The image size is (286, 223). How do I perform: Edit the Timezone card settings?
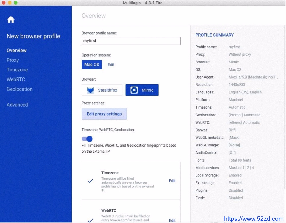tap(172, 181)
